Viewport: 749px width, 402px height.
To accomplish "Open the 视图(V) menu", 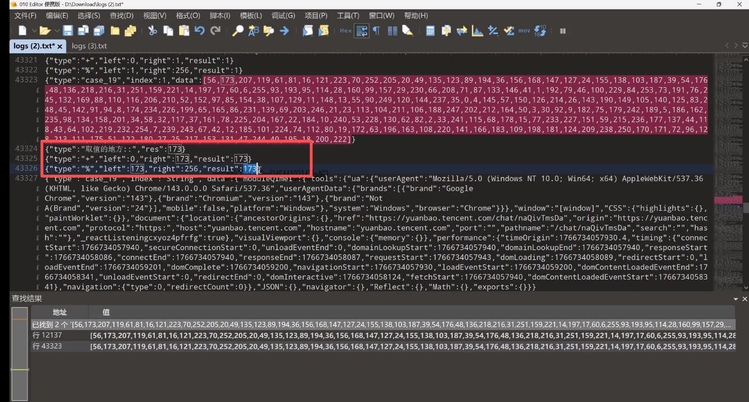I will pyautogui.click(x=155, y=15).
